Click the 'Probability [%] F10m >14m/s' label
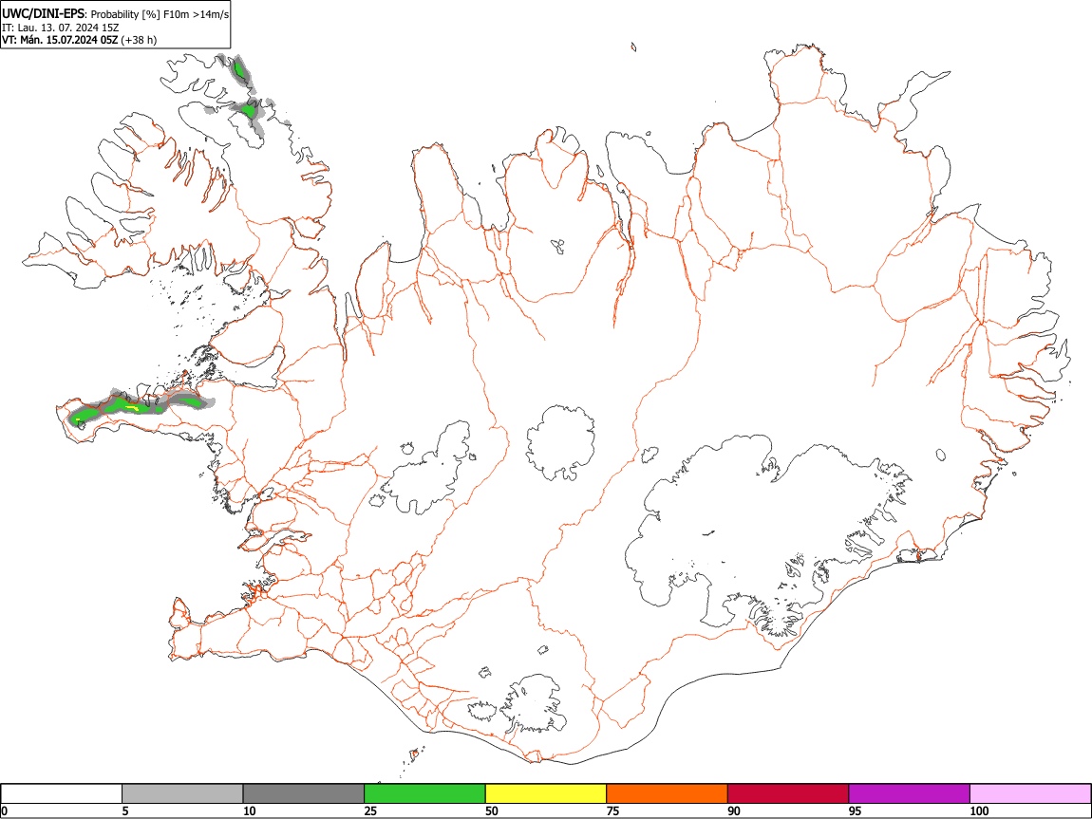The height and width of the screenshot is (819, 1092). point(160,14)
